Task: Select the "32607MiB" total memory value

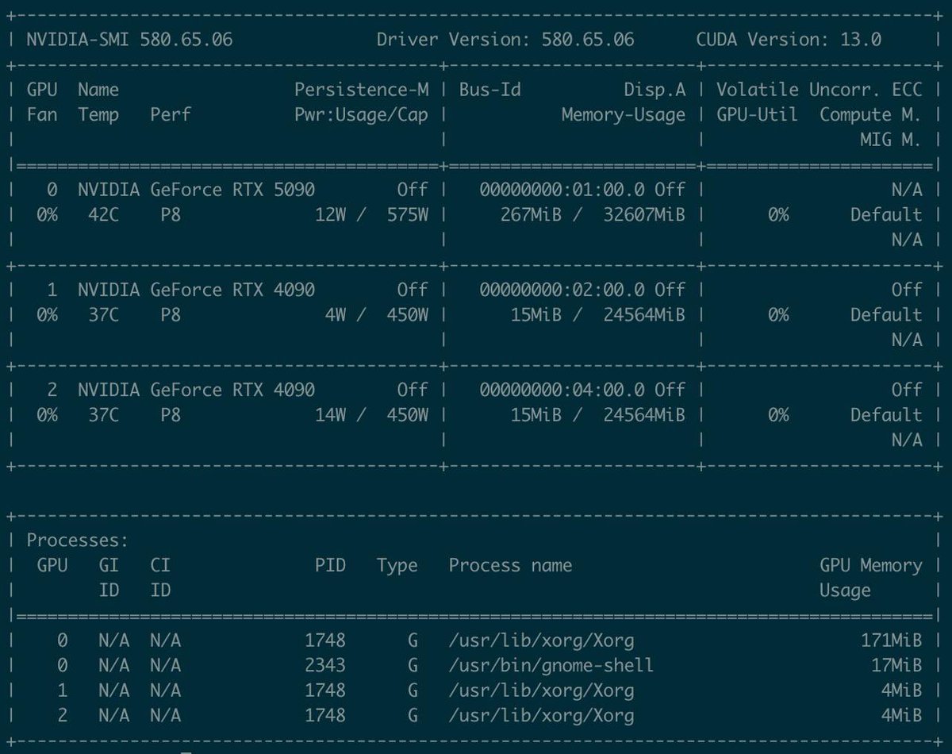Action: (644, 215)
